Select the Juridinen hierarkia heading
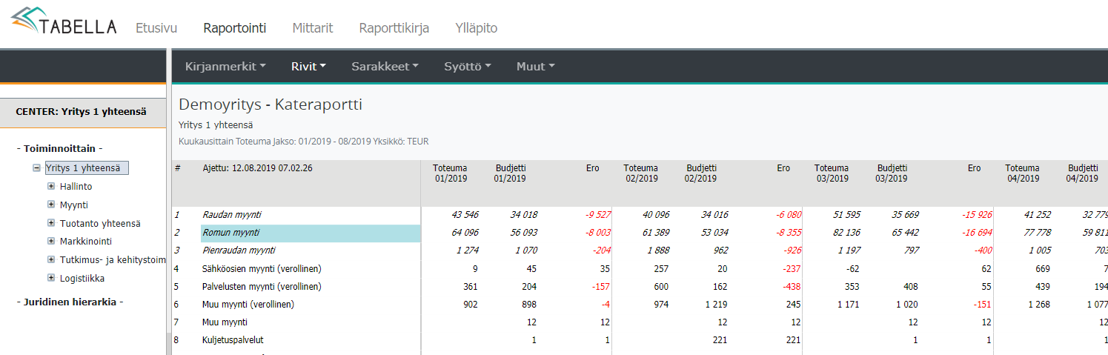 click(69, 302)
